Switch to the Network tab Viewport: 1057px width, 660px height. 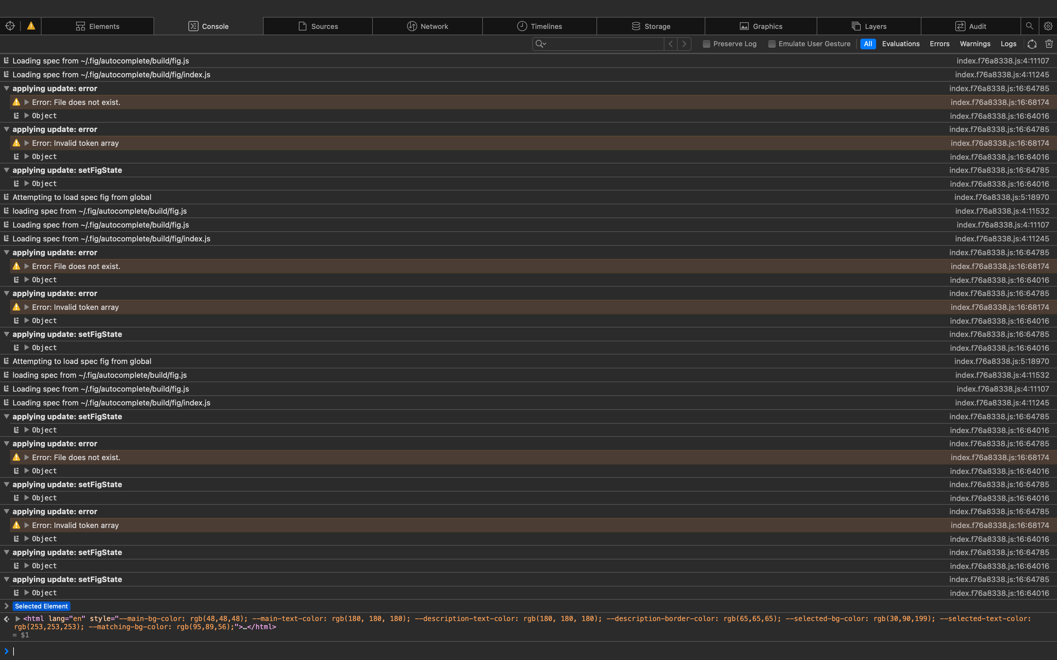coord(427,26)
